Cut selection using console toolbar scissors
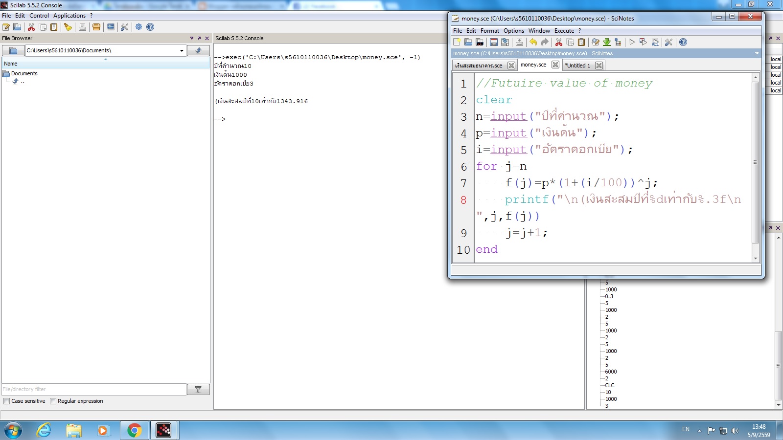783x440 pixels. pyautogui.click(x=31, y=27)
